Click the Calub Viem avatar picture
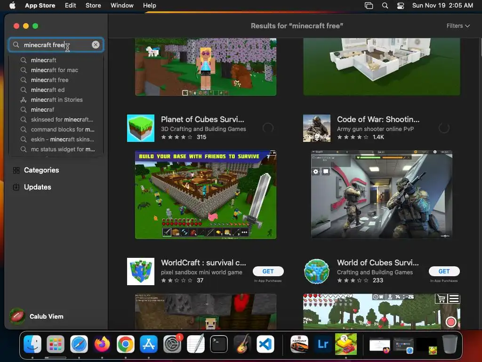482x362 pixels. 17,316
